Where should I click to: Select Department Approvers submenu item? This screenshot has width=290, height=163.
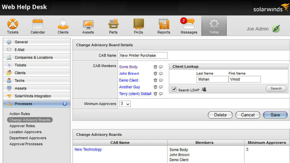(28, 138)
